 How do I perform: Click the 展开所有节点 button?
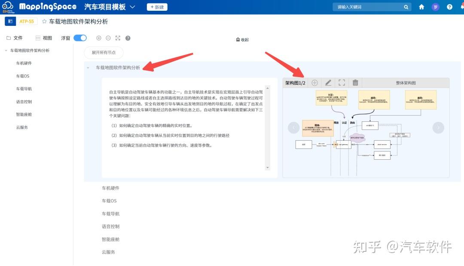pos(104,53)
